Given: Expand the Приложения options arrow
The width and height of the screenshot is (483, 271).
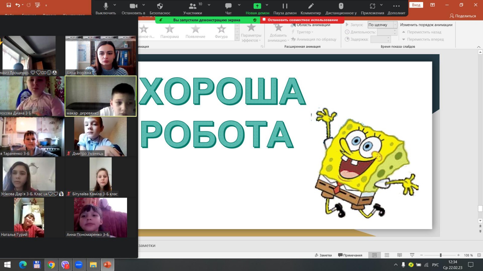Looking at the screenshot, I should click(381, 5).
